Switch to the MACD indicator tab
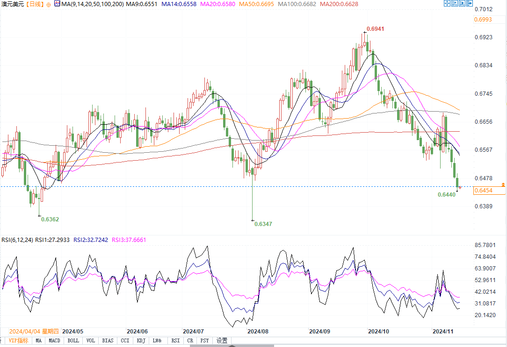 [54, 340]
